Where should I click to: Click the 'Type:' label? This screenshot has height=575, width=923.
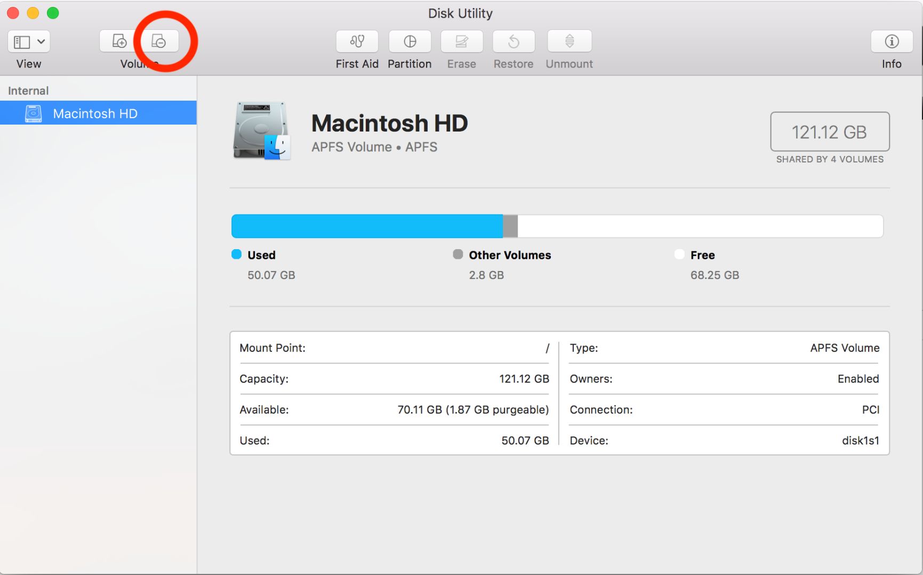click(x=584, y=348)
